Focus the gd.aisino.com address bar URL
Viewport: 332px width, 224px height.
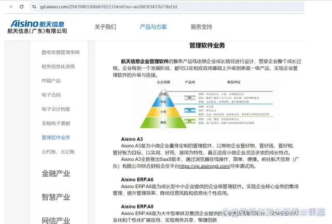tap(108, 7)
